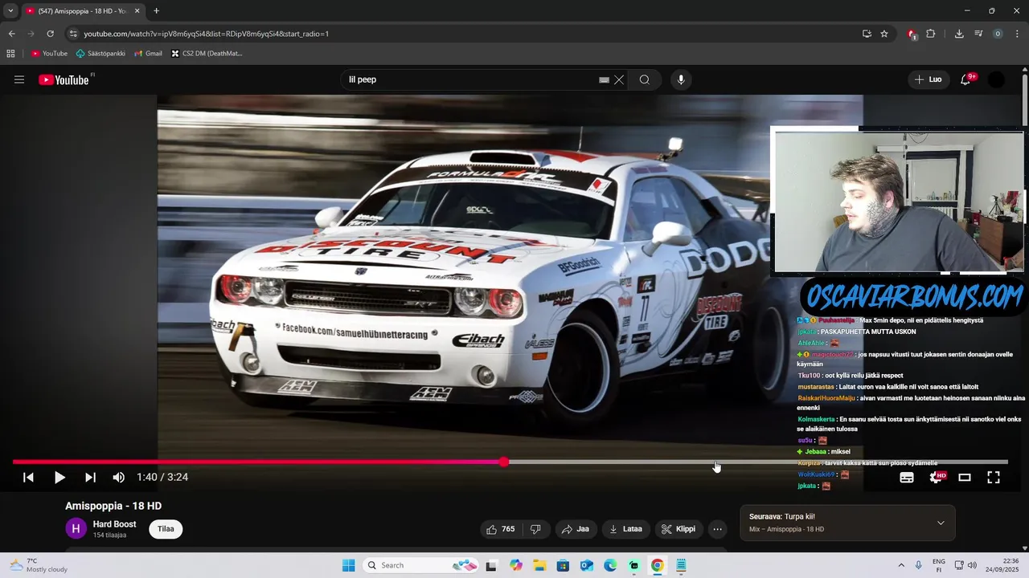Viewport: 1029px width, 578px height.
Task: Submit search with the magnifier button
Action: [x=645, y=79]
